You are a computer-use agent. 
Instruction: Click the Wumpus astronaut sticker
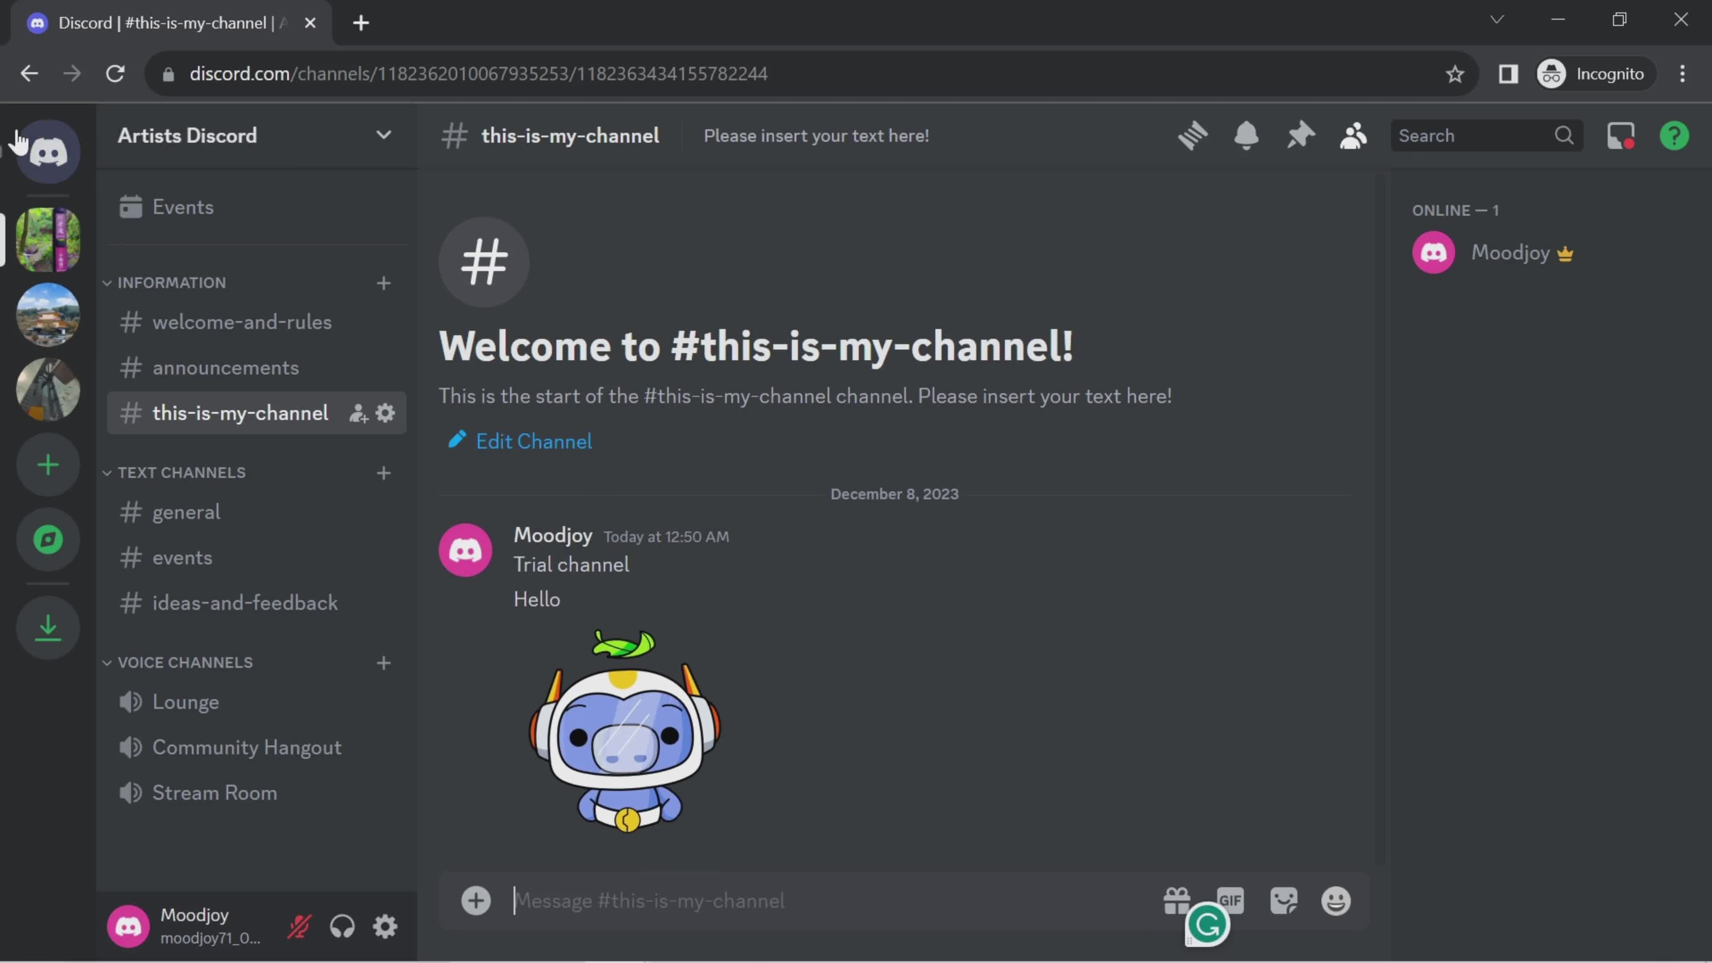click(x=624, y=731)
